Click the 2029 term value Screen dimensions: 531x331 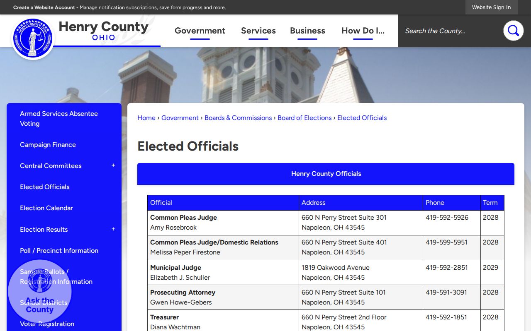tap(490, 268)
